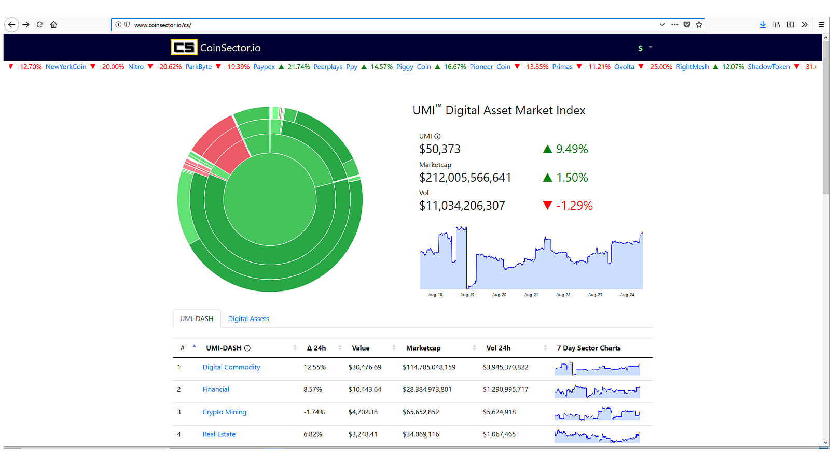
Task: Sort table by Vol 24h column
Action: [515, 348]
